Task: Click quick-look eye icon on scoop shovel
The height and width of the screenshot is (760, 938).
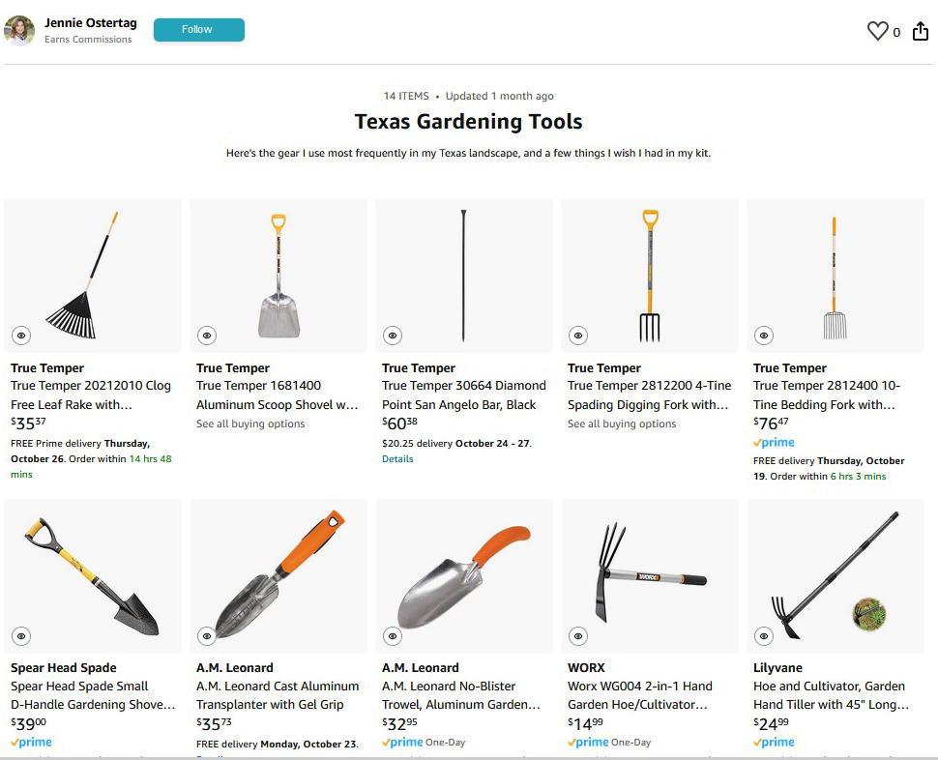Action: point(207,336)
